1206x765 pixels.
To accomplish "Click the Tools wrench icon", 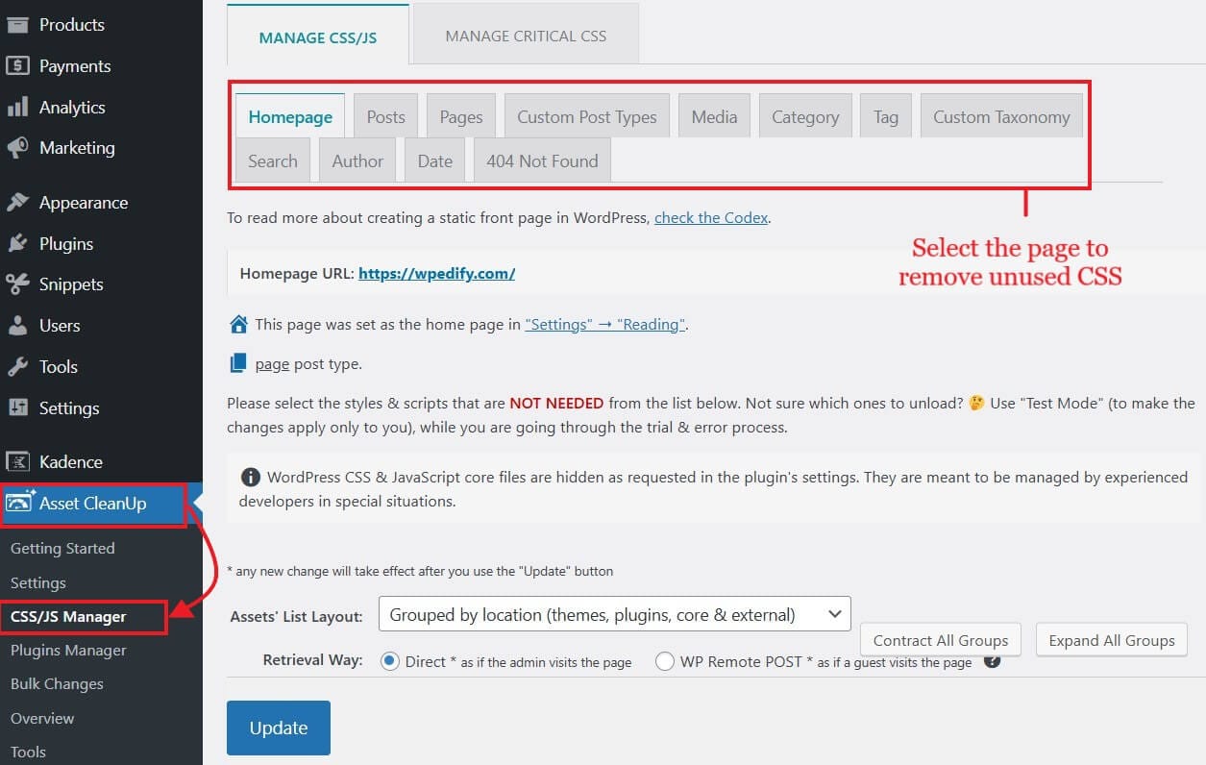I will point(17,366).
